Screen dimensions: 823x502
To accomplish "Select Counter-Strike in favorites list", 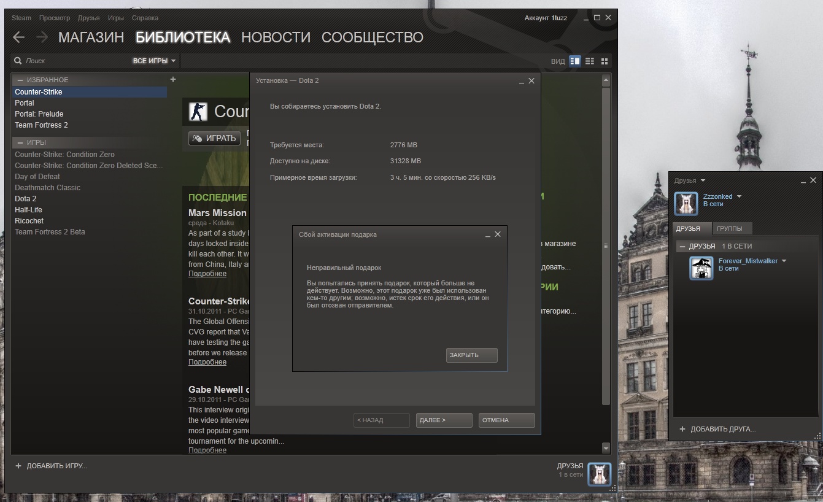I will click(90, 92).
